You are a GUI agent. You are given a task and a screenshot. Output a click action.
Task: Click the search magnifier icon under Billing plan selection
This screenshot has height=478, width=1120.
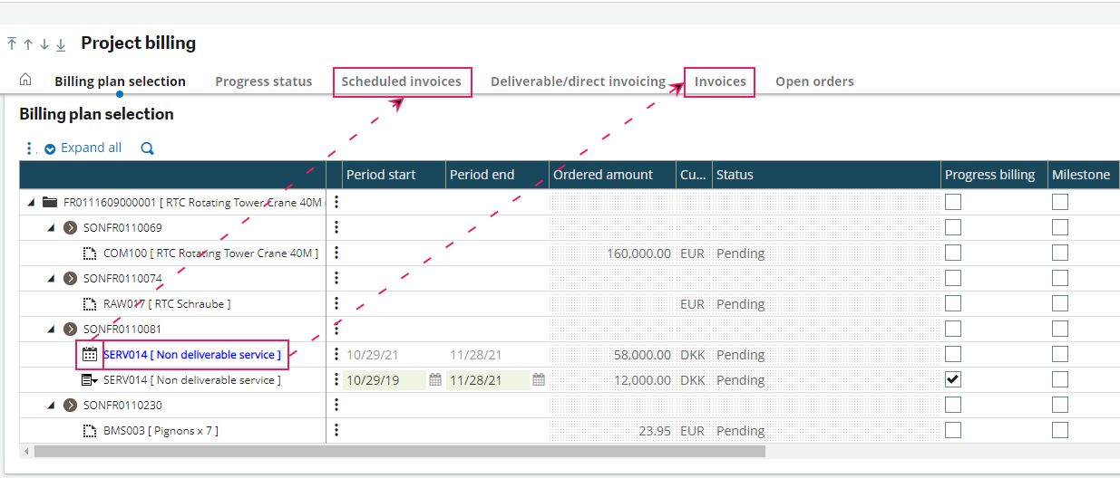click(x=148, y=148)
